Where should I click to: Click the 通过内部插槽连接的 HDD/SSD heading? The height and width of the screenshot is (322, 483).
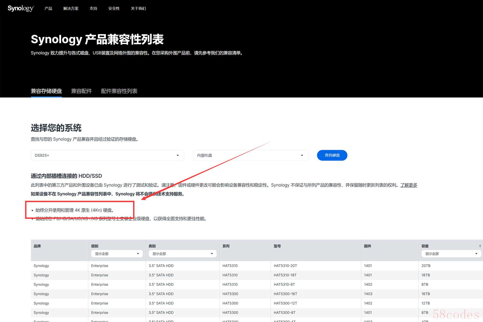(x=66, y=176)
